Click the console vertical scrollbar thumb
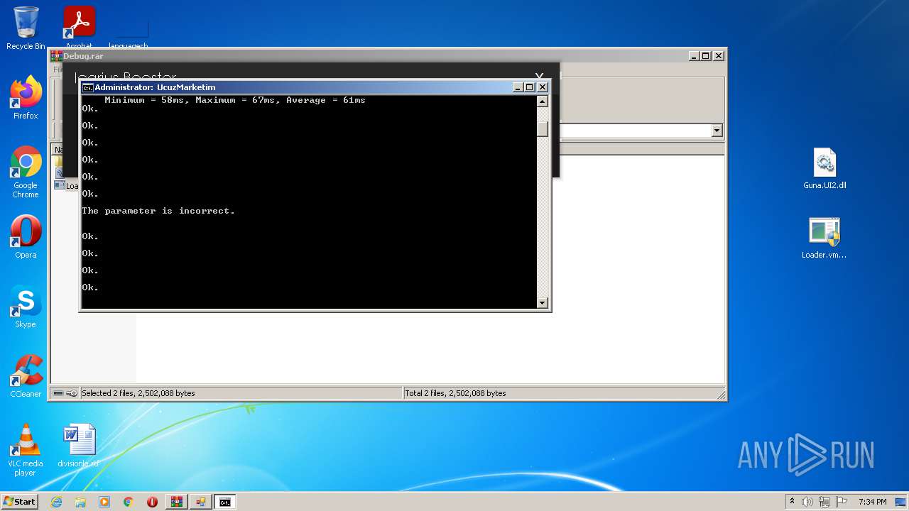Screen dimensions: 909x511 [543, 128]
